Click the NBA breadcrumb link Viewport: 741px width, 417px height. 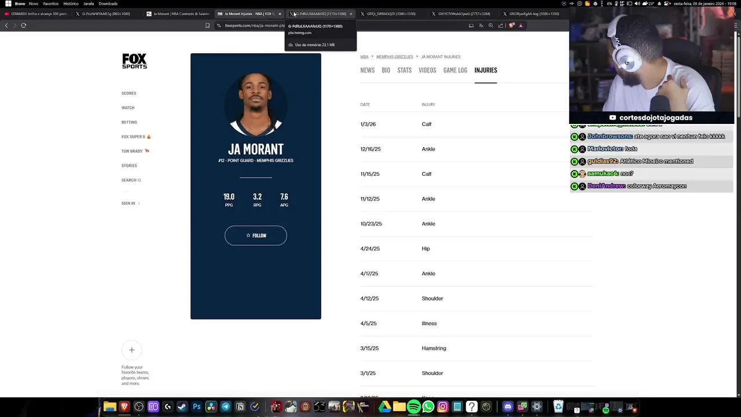point(364,57)
